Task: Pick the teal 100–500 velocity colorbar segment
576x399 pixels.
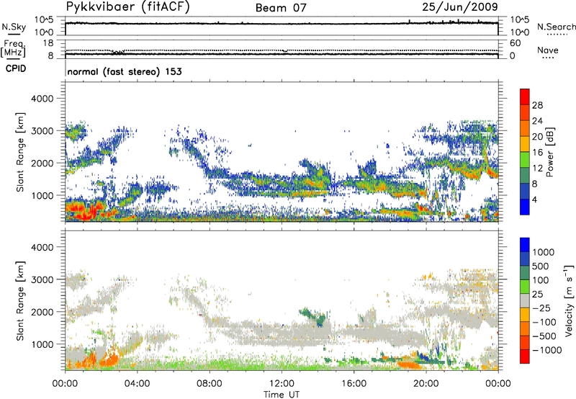Action: (x=525, y=273)
